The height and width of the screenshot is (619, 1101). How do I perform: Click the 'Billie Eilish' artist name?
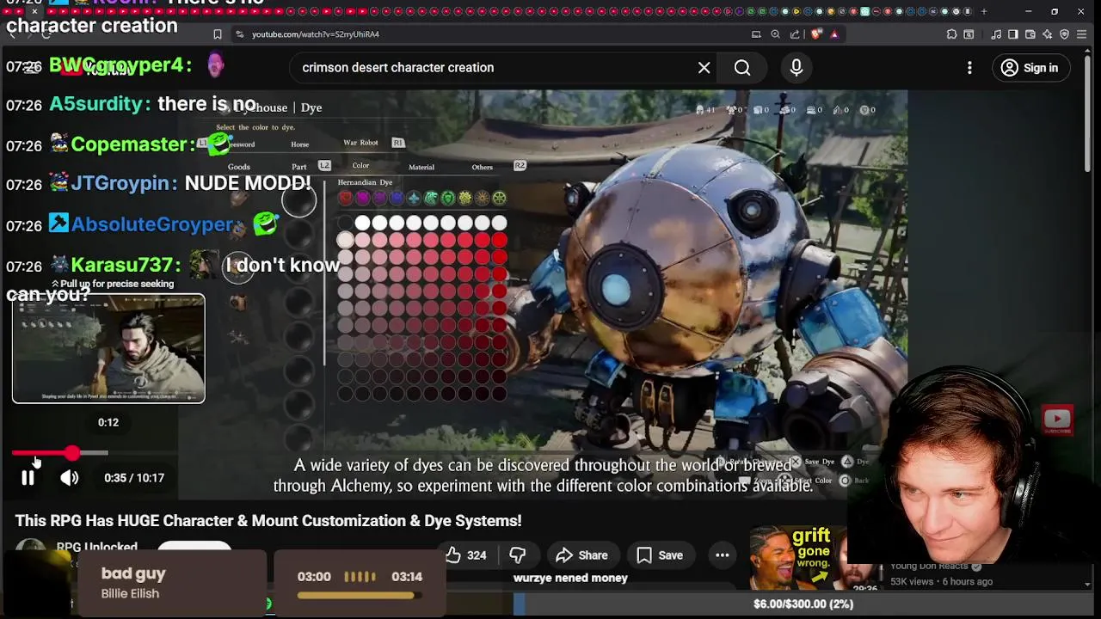[x=130, y=594]
